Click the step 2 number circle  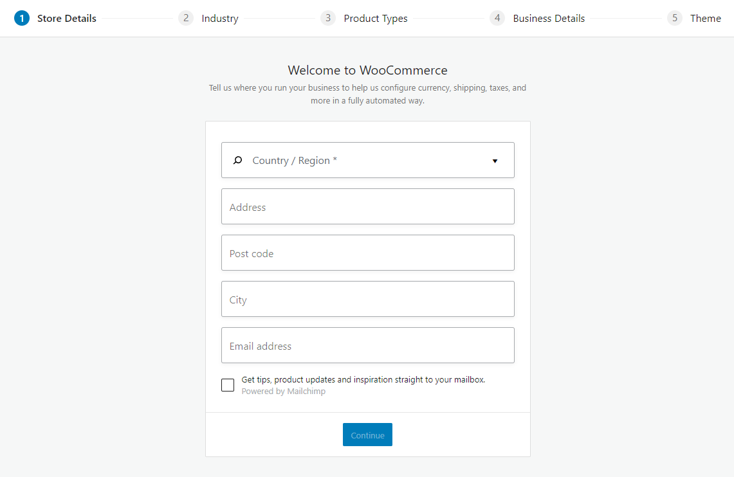pyautogui.click(x=186, y=18)
